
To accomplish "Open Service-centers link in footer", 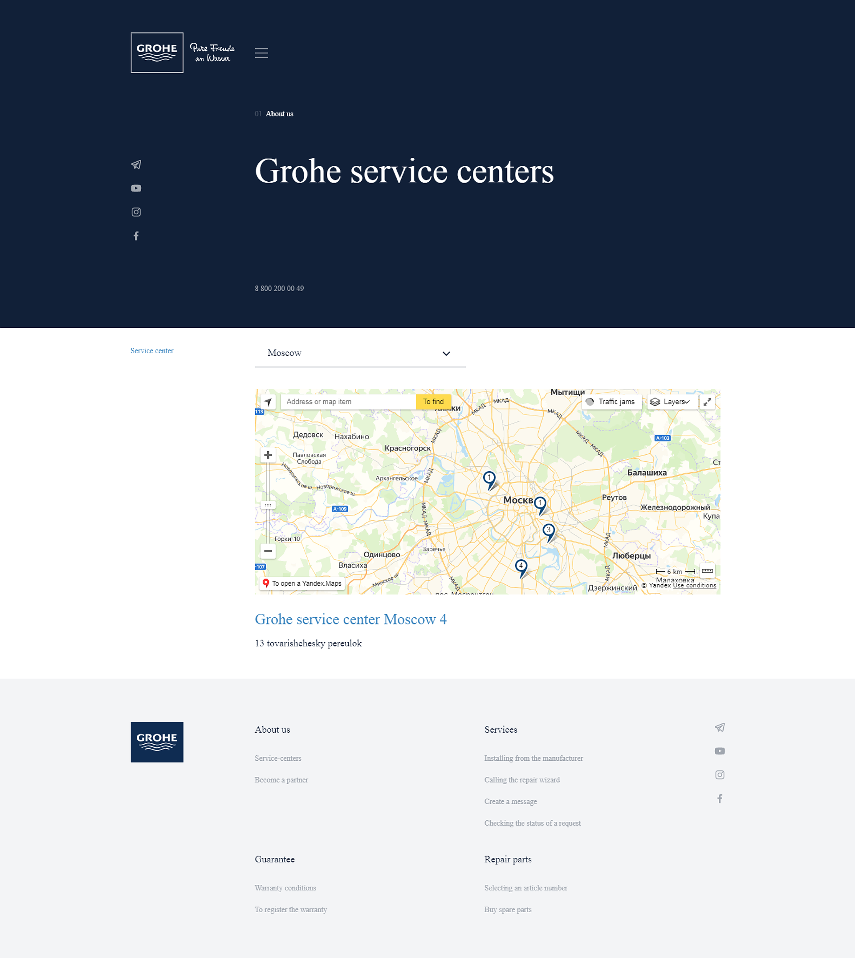I will (x=278, y=758).
